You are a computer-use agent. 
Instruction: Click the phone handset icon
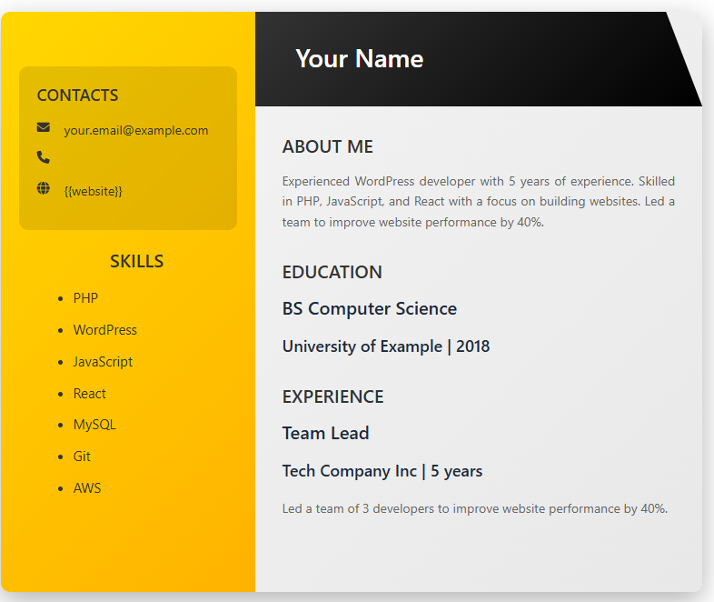[x=44, y=157]
